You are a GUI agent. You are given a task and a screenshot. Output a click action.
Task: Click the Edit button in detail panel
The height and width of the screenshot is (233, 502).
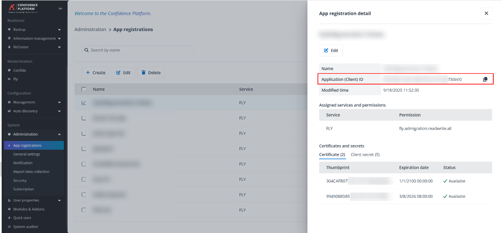click(x=331, y=50)
